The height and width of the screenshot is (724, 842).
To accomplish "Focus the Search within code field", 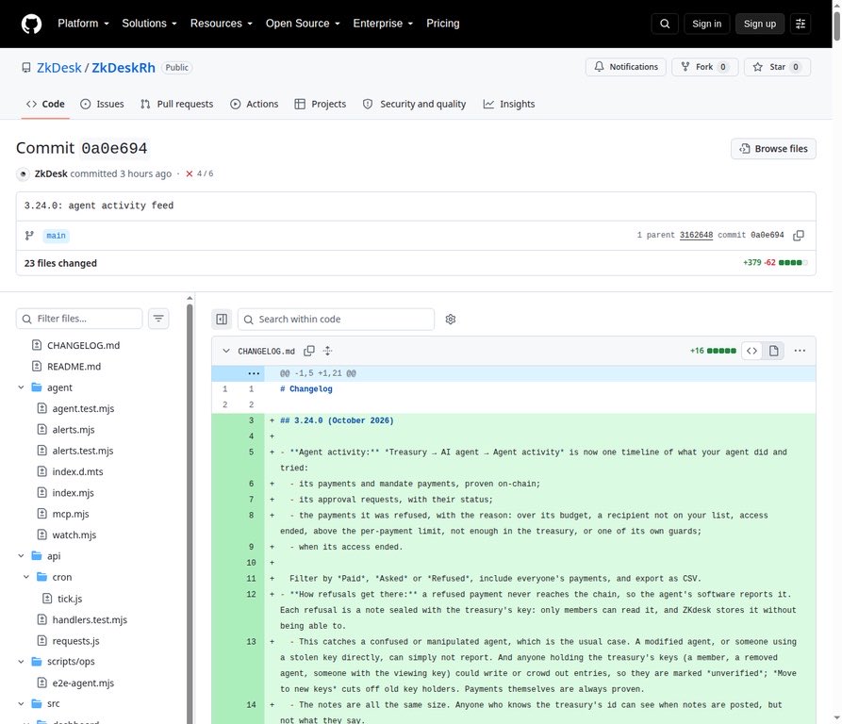I will [x=337, y=320].
